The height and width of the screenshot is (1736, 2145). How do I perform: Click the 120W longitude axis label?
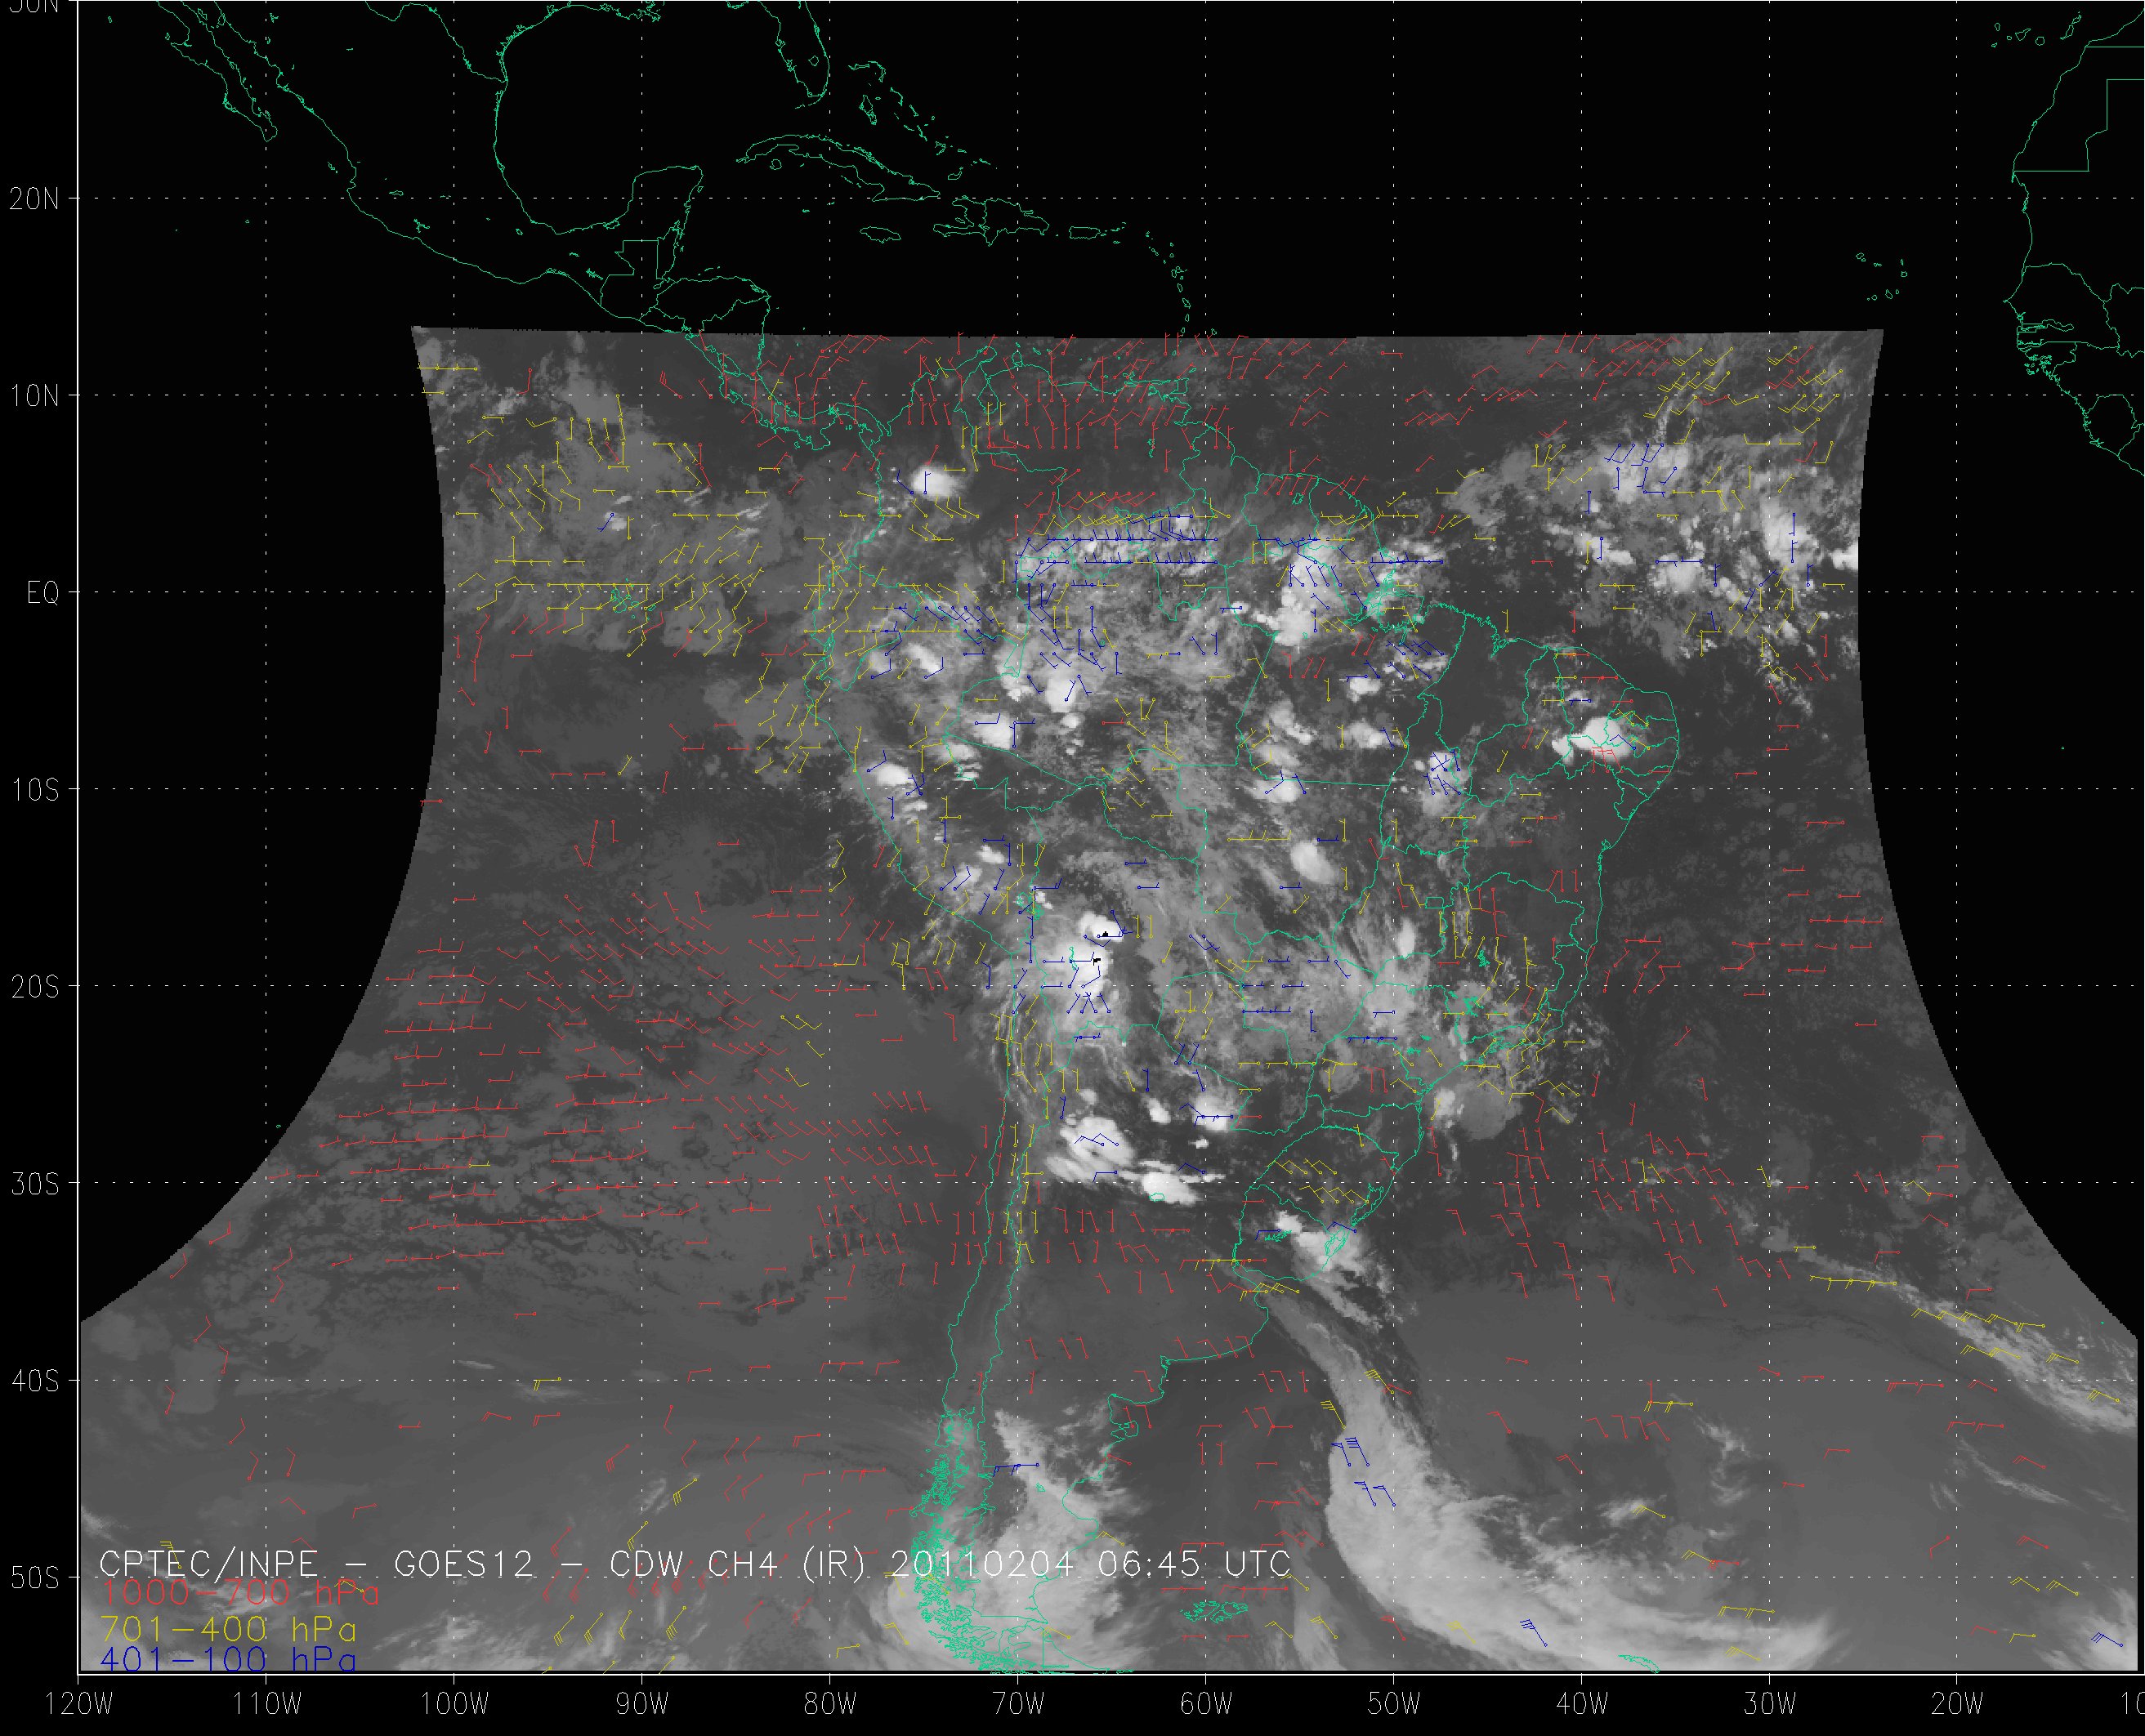click(81, 1705)
